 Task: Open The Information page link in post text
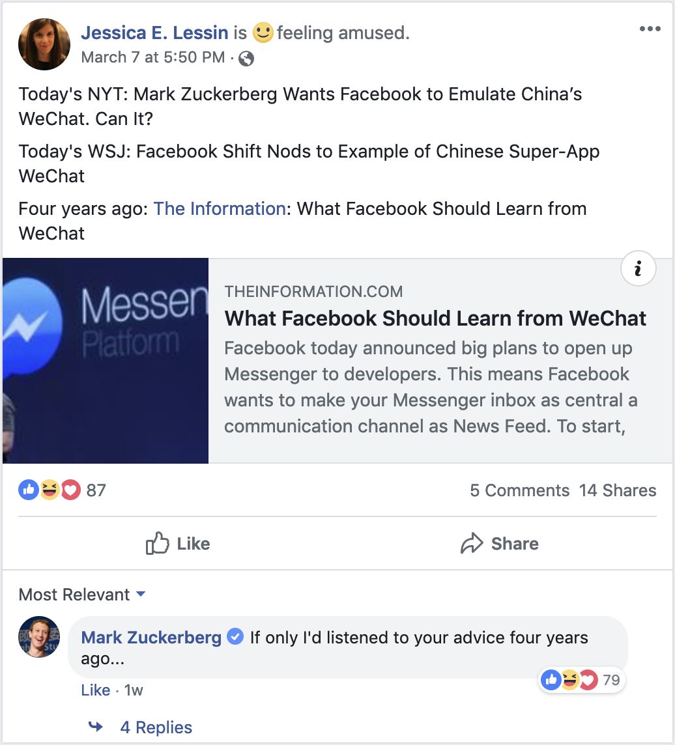219,208
